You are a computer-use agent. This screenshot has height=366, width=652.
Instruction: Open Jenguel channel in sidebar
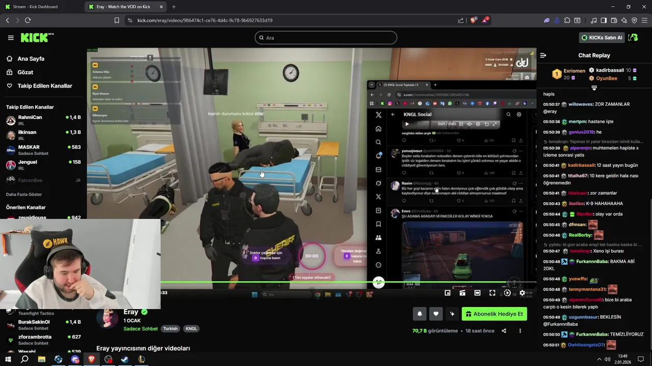(43, 164)
